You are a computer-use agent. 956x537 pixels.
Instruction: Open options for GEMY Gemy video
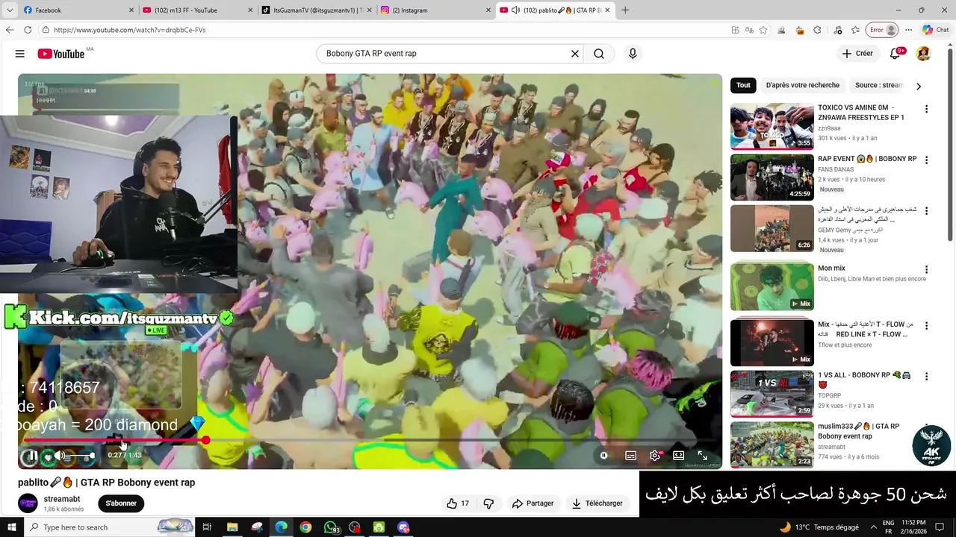click(927, 211)
